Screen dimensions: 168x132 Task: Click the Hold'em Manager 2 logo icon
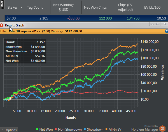(163, 129)
